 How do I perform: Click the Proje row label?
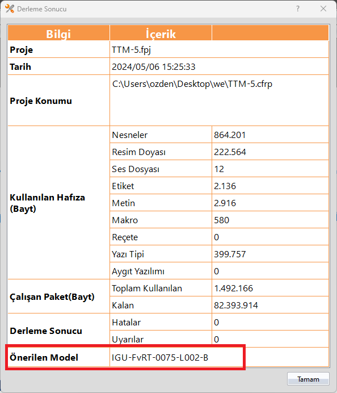[x=22, y=49]
